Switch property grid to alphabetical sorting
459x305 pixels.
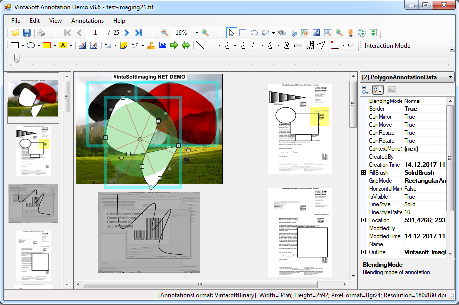click(378, 90)
